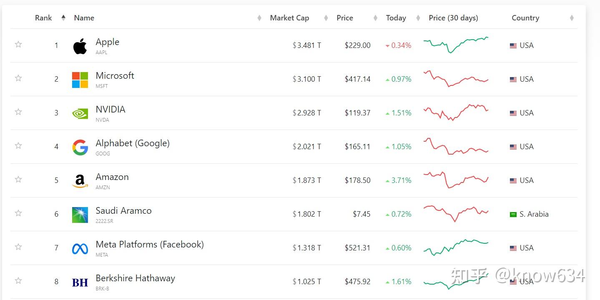Open the Alphabet (Google) company link

(x=133, y=143)
